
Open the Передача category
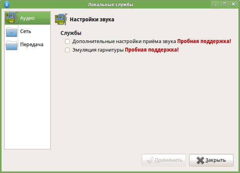pos(28,45)
